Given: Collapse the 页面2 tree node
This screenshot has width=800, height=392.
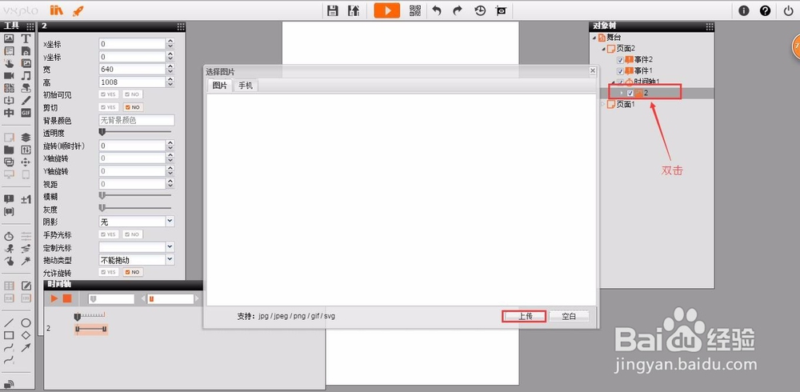Looking at the screenshot, I should click(x=603, y=49).
